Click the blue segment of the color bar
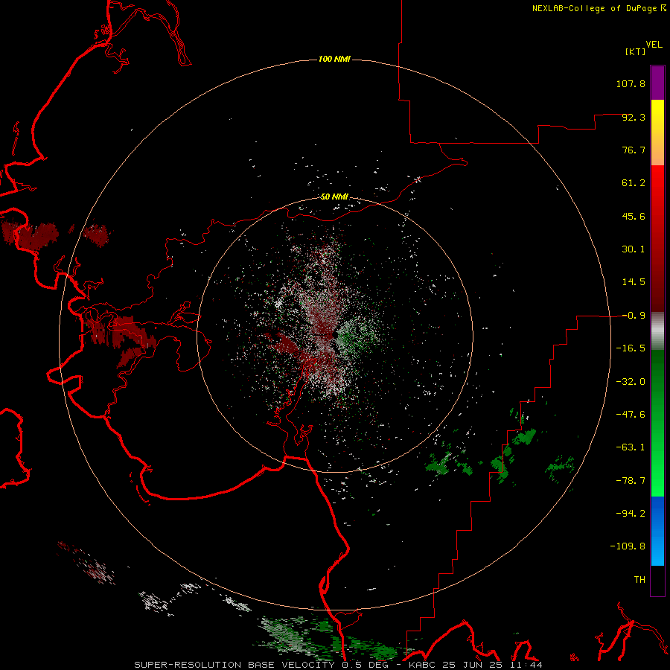This screenshot has height=670, width=670. click(657, 531)
